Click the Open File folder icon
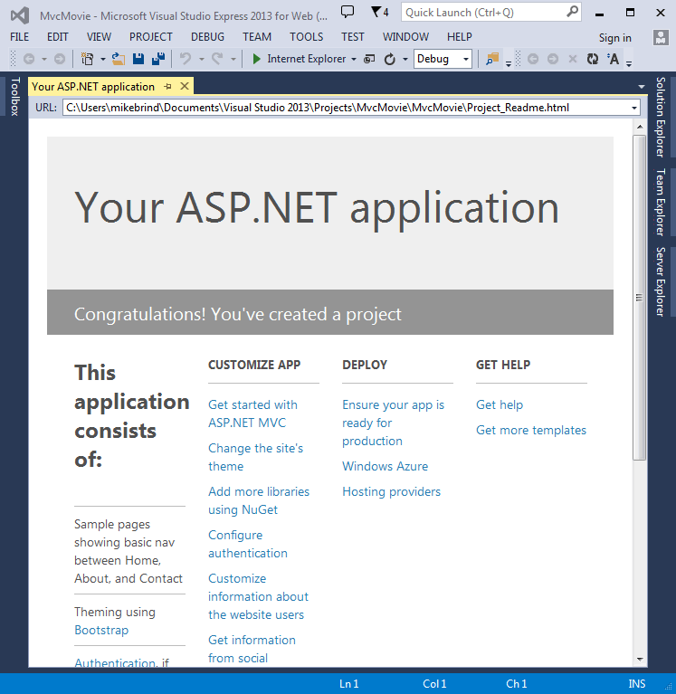This screenshot has width=676, height=694. click(x=118, y=59)
